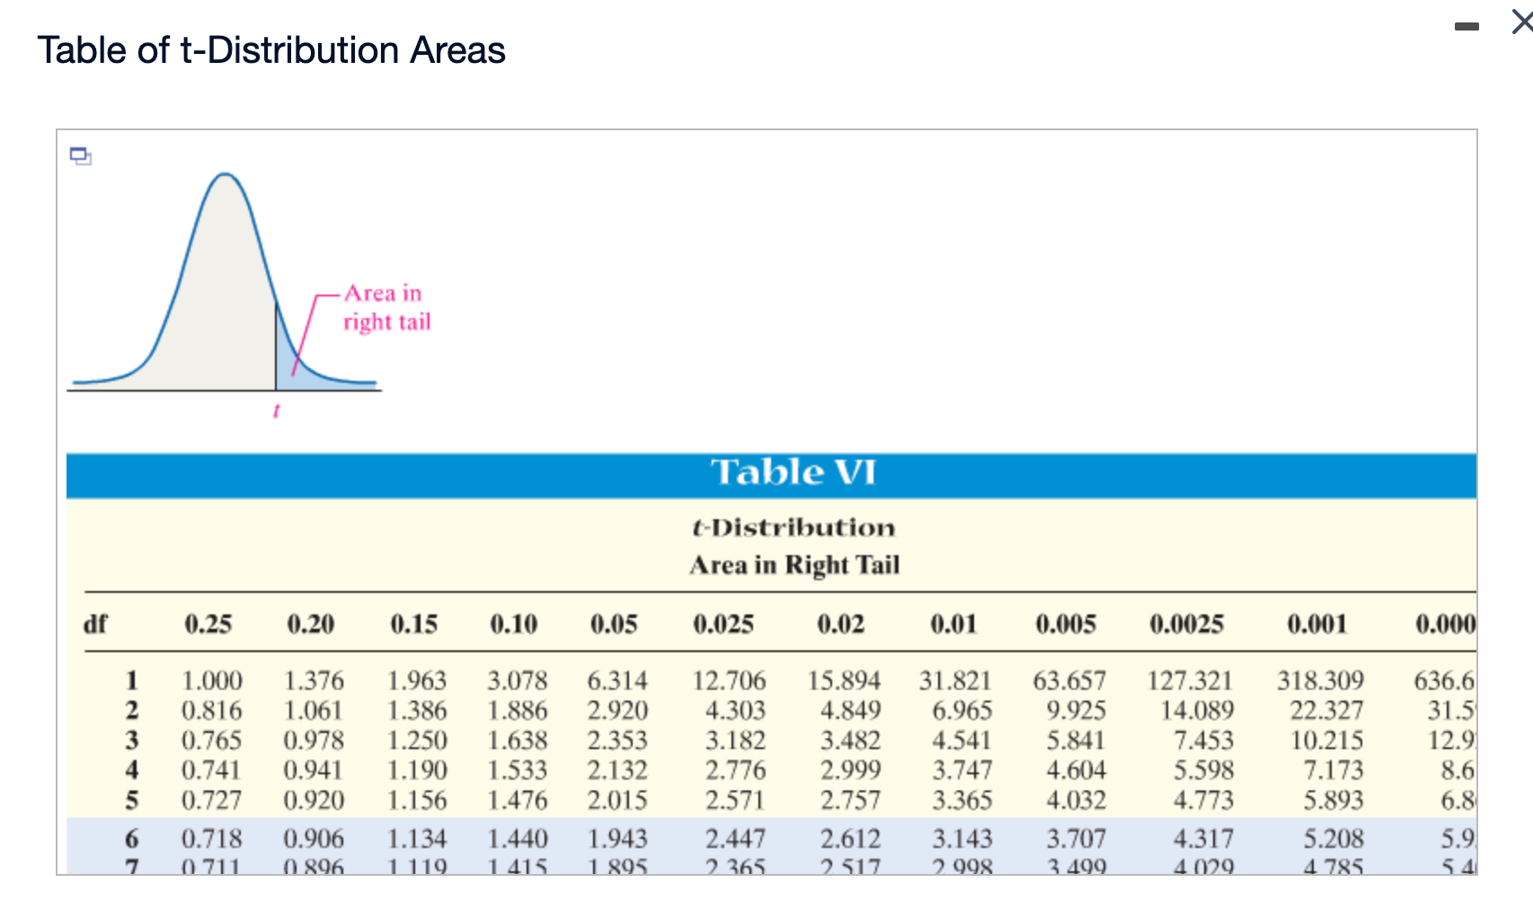The width and height of the screenshot is (1533, 918).
Task: Select the value 1.943 in row 6
Action: 617,838
